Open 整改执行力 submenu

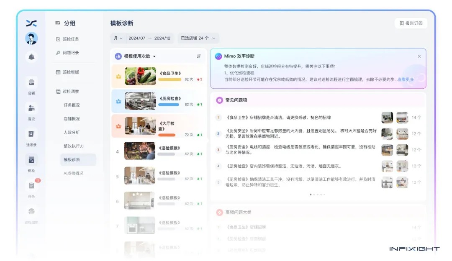(74, 146)
